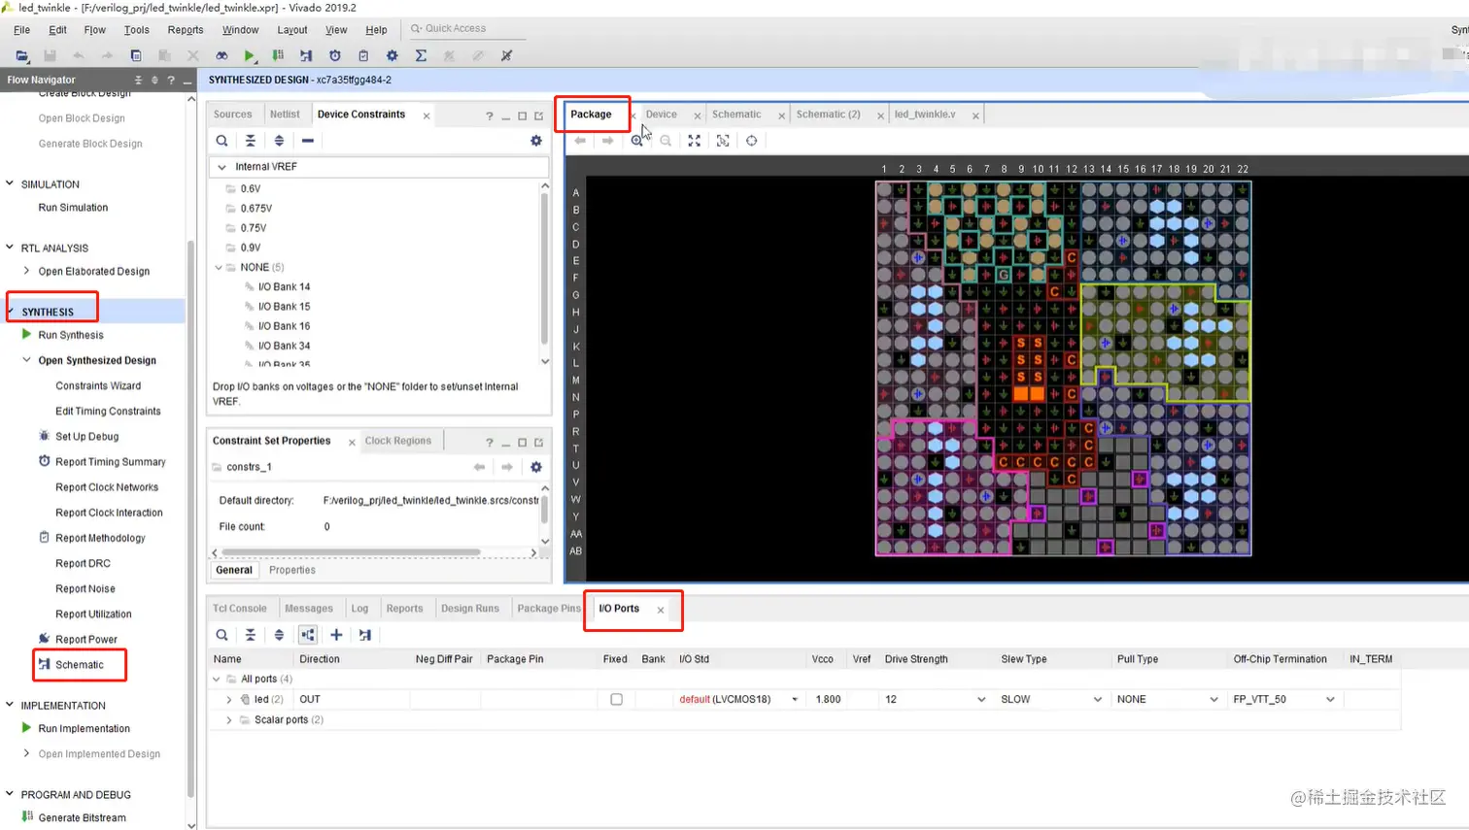Collapse the SIMULATION section
1469x830 pixels.
[10, 183]
